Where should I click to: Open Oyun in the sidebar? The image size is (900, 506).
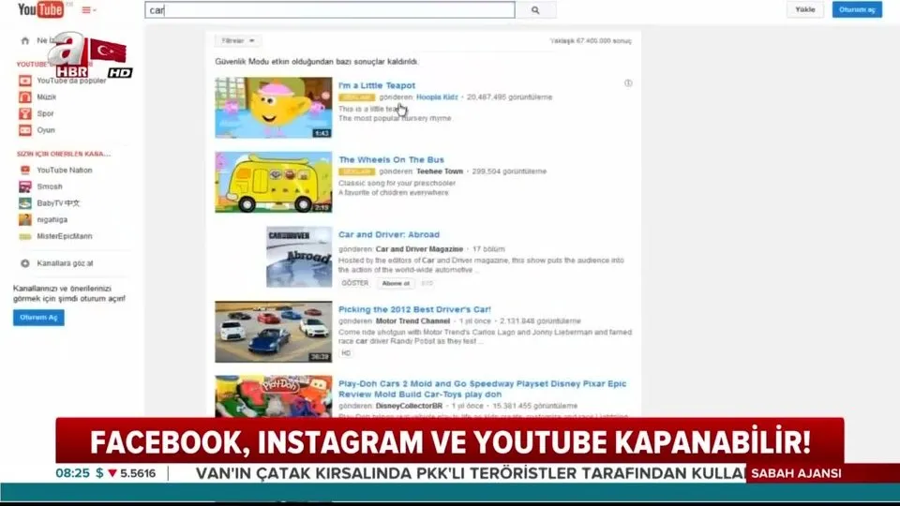click(46, 130)
